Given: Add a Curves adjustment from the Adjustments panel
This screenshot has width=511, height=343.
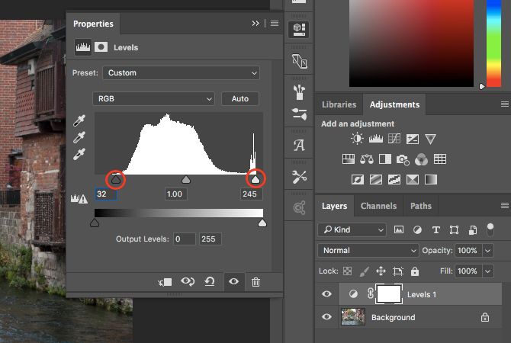Looking at the screenshot, I should (394, 139).
